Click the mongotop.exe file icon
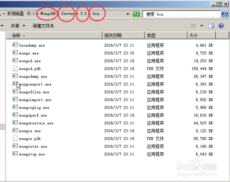Screen dimensions: 230x182 (x=15, y=154)
